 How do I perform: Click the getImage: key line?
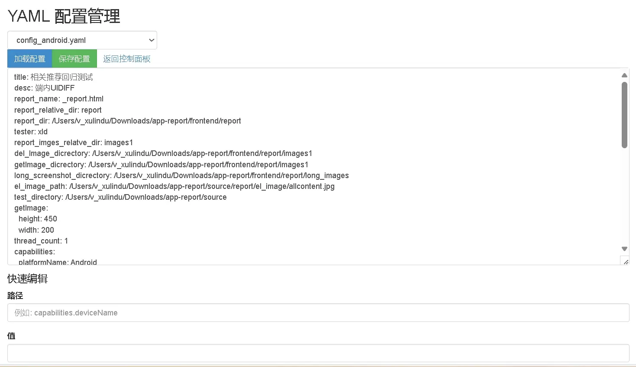pyautogui.click(x=31, y=208)
